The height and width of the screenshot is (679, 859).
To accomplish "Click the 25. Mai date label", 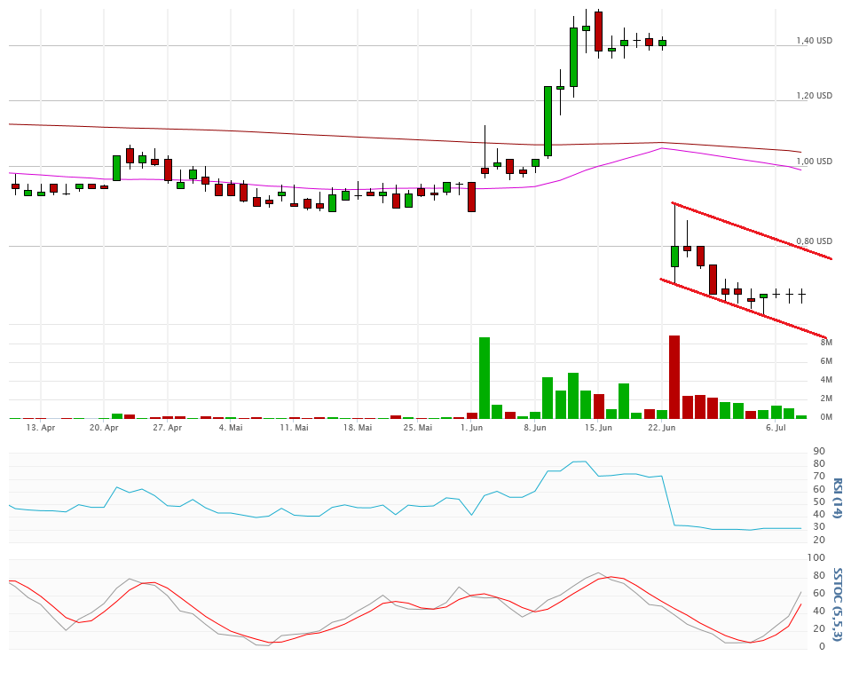I will pyautogui.click(x=417, y=428).
